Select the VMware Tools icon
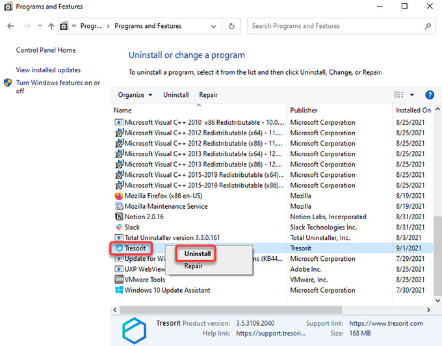The height and width of the screenshot is (346, 442). [x=119, y=280]
